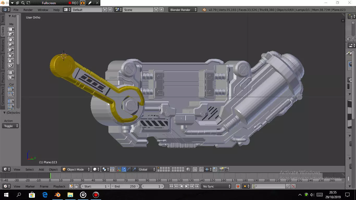
Task: Open the Render menu
Action: (28, 10)
